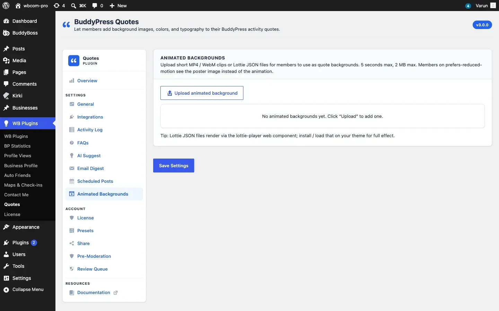The image size is (499, 311).
Task: Open AI Suggest settings
Action: pos(104,155)
